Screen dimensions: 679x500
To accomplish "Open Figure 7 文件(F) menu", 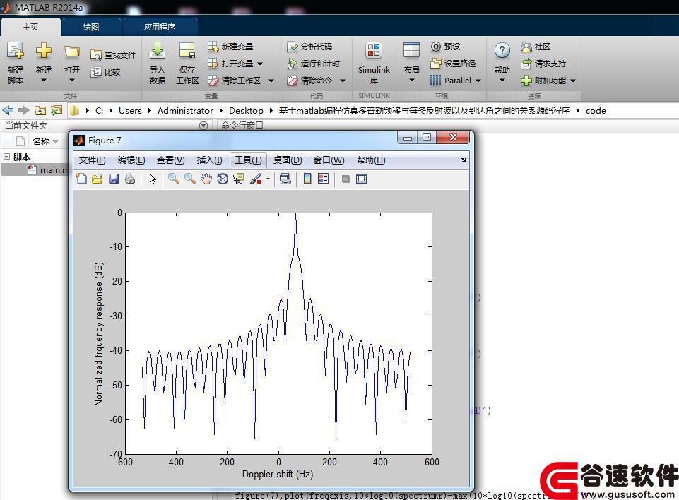I will pyautogui.click(x=93, y=160).
